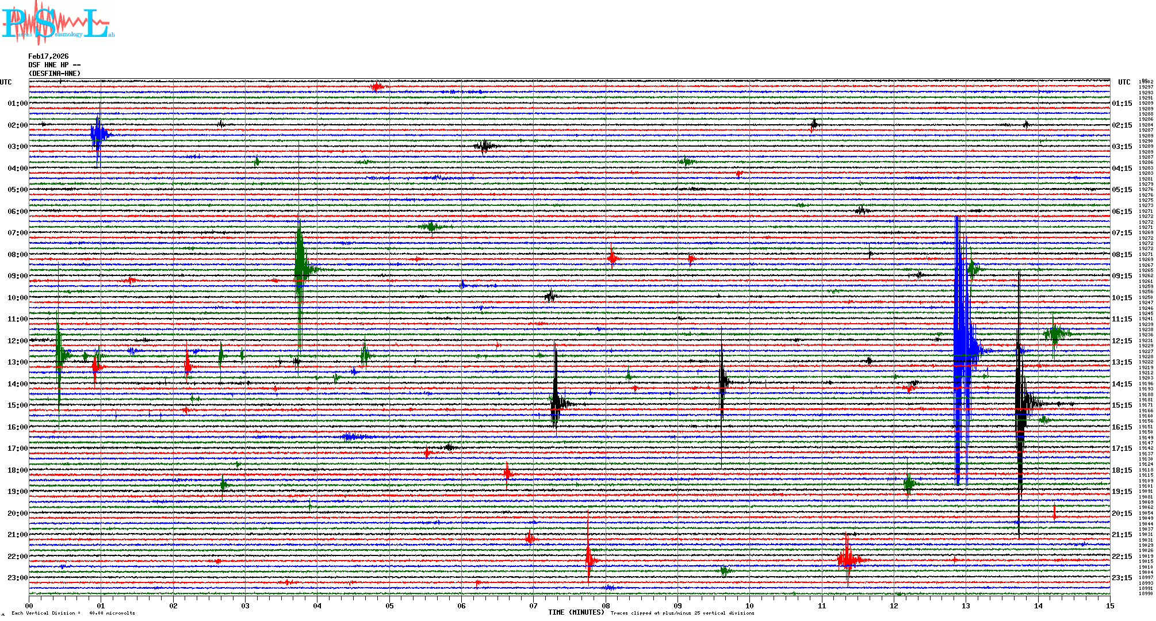The image size is (1156, 621).
Task: Click the 12:15 time label on right
Action: (x=1121, y=341)
